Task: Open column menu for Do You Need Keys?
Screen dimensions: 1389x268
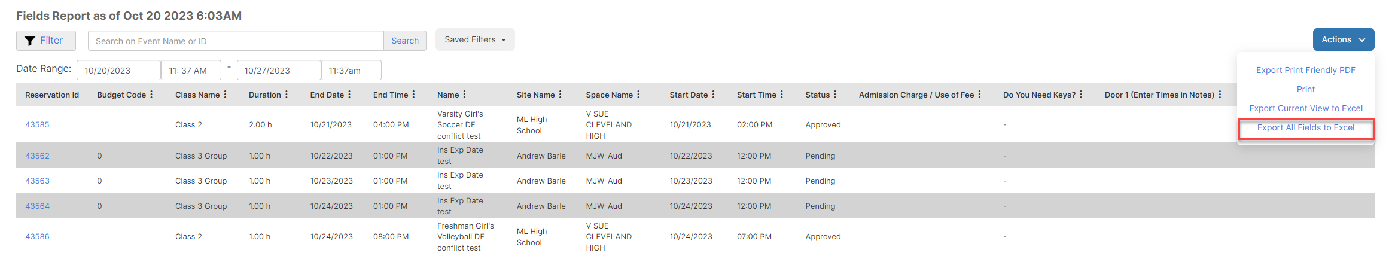Action: tap(1081, 95)
